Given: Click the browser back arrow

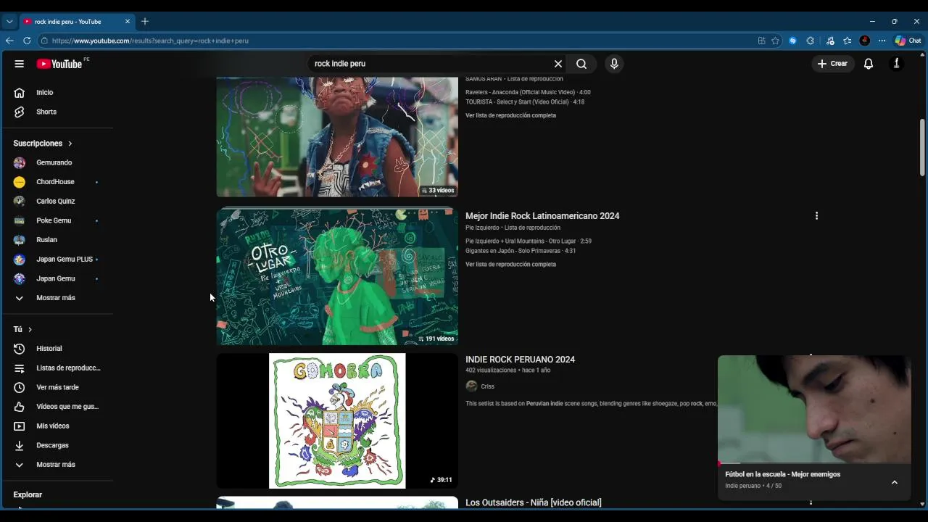Looking at the screenshot, I should 9,41.
